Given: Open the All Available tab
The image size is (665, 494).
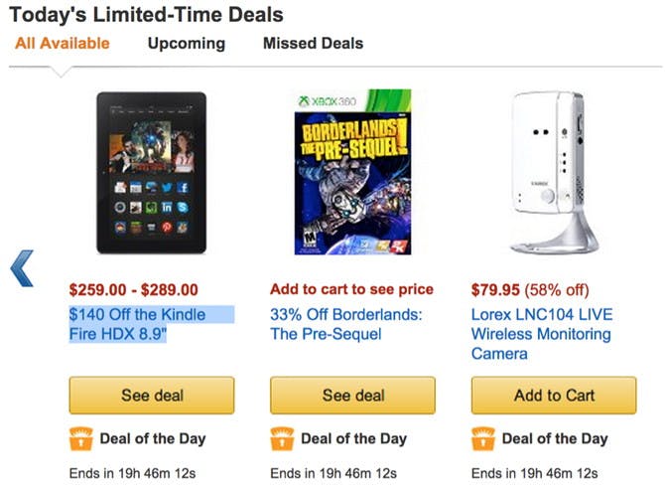Looking at the screenshot, I should (62, 44).
